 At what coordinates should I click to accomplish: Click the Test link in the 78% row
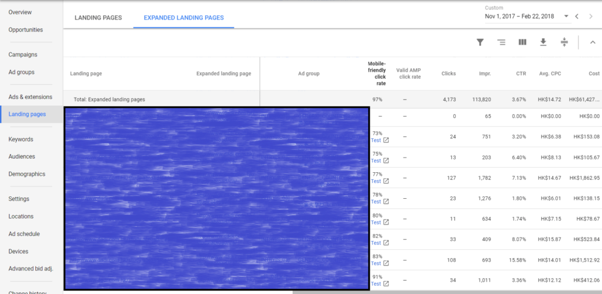(x=376, y=202)
